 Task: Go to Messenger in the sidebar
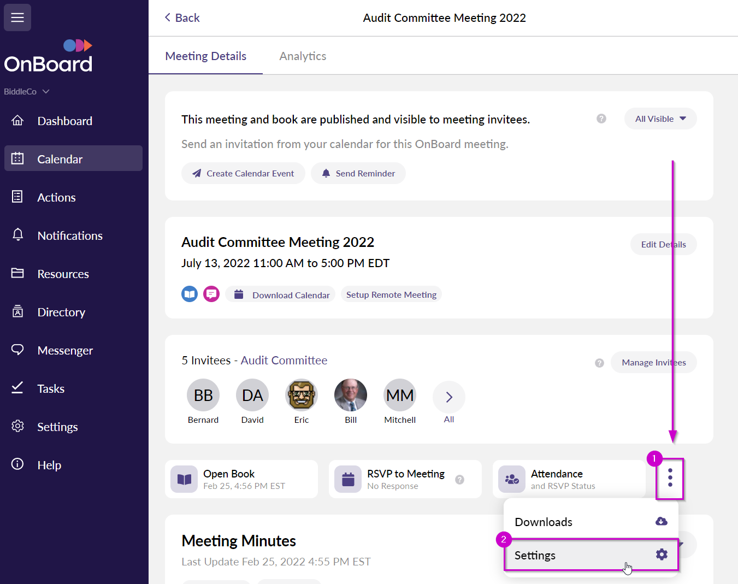(65, 351)
